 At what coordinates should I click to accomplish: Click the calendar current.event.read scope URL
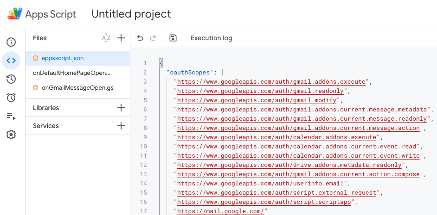pos(296,147)
